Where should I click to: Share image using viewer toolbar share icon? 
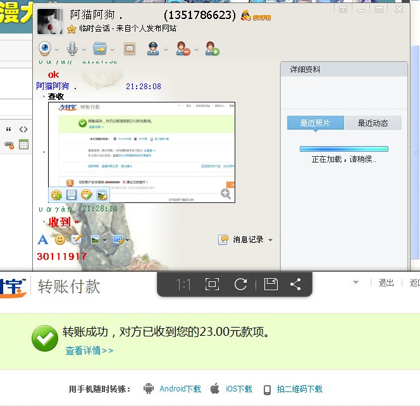295,284
